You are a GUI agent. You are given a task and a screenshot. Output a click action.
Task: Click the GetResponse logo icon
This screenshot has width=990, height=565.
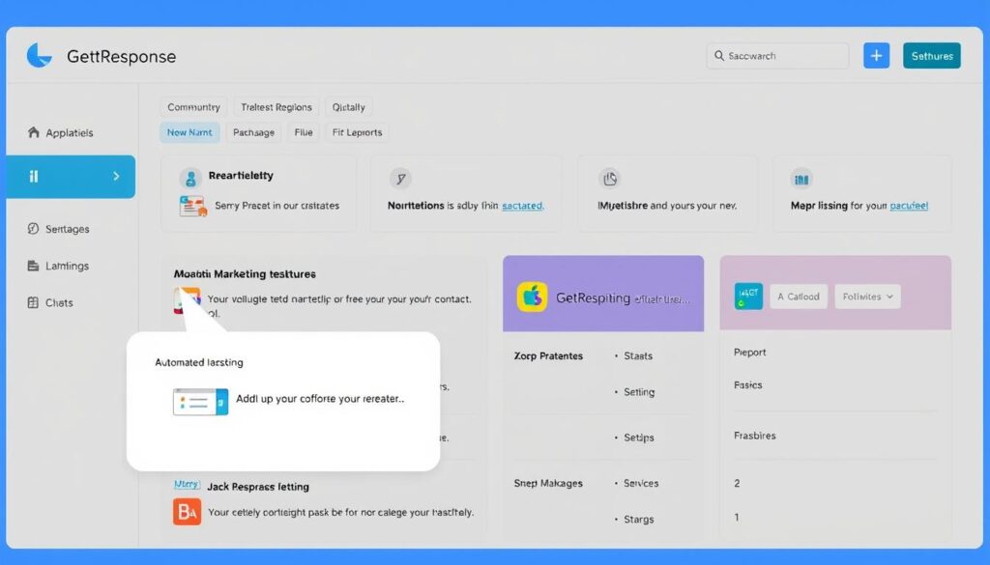click(40, 56)
